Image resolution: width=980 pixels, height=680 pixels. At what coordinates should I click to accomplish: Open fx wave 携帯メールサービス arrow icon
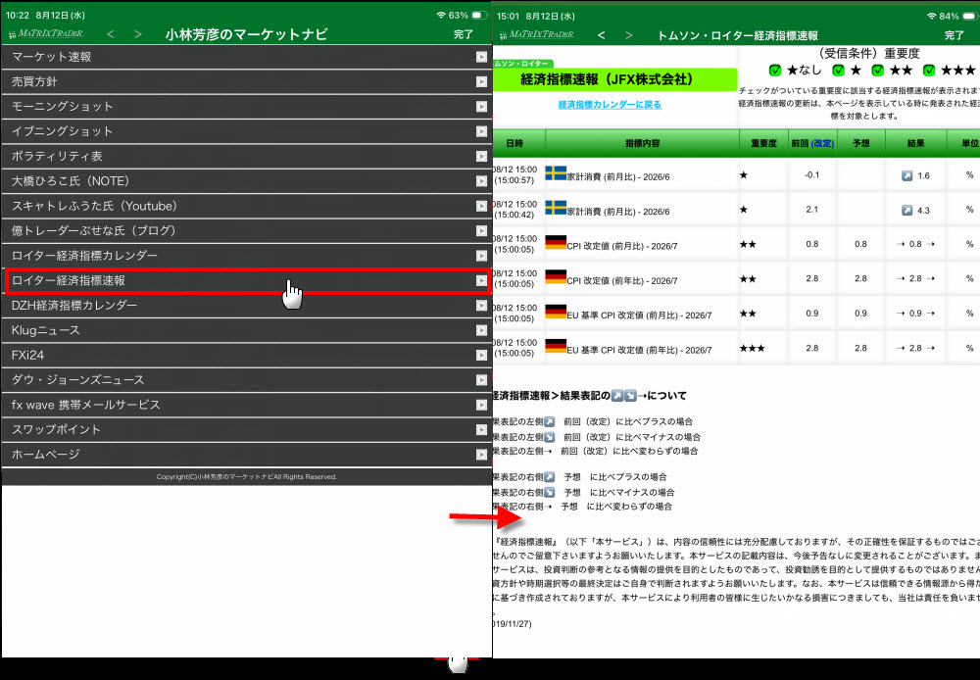[x=481, y=405]
